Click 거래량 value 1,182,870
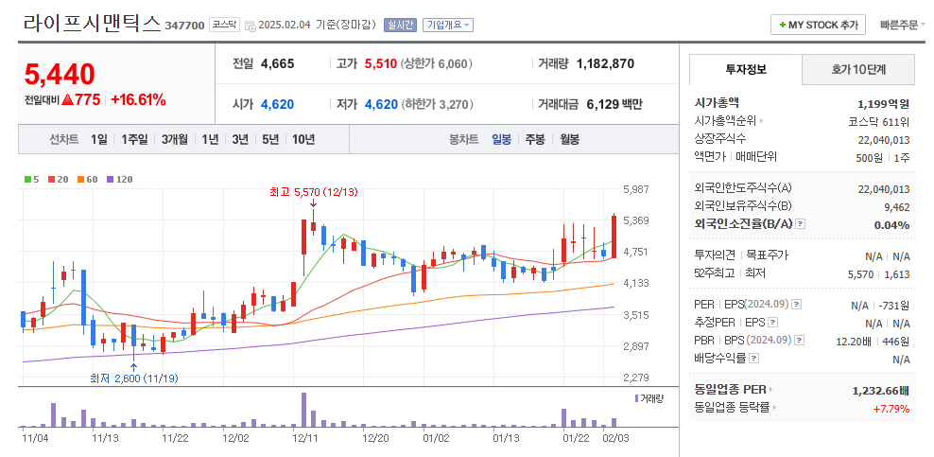Screen dimensions: 934x457 click(x=605, y=63)
